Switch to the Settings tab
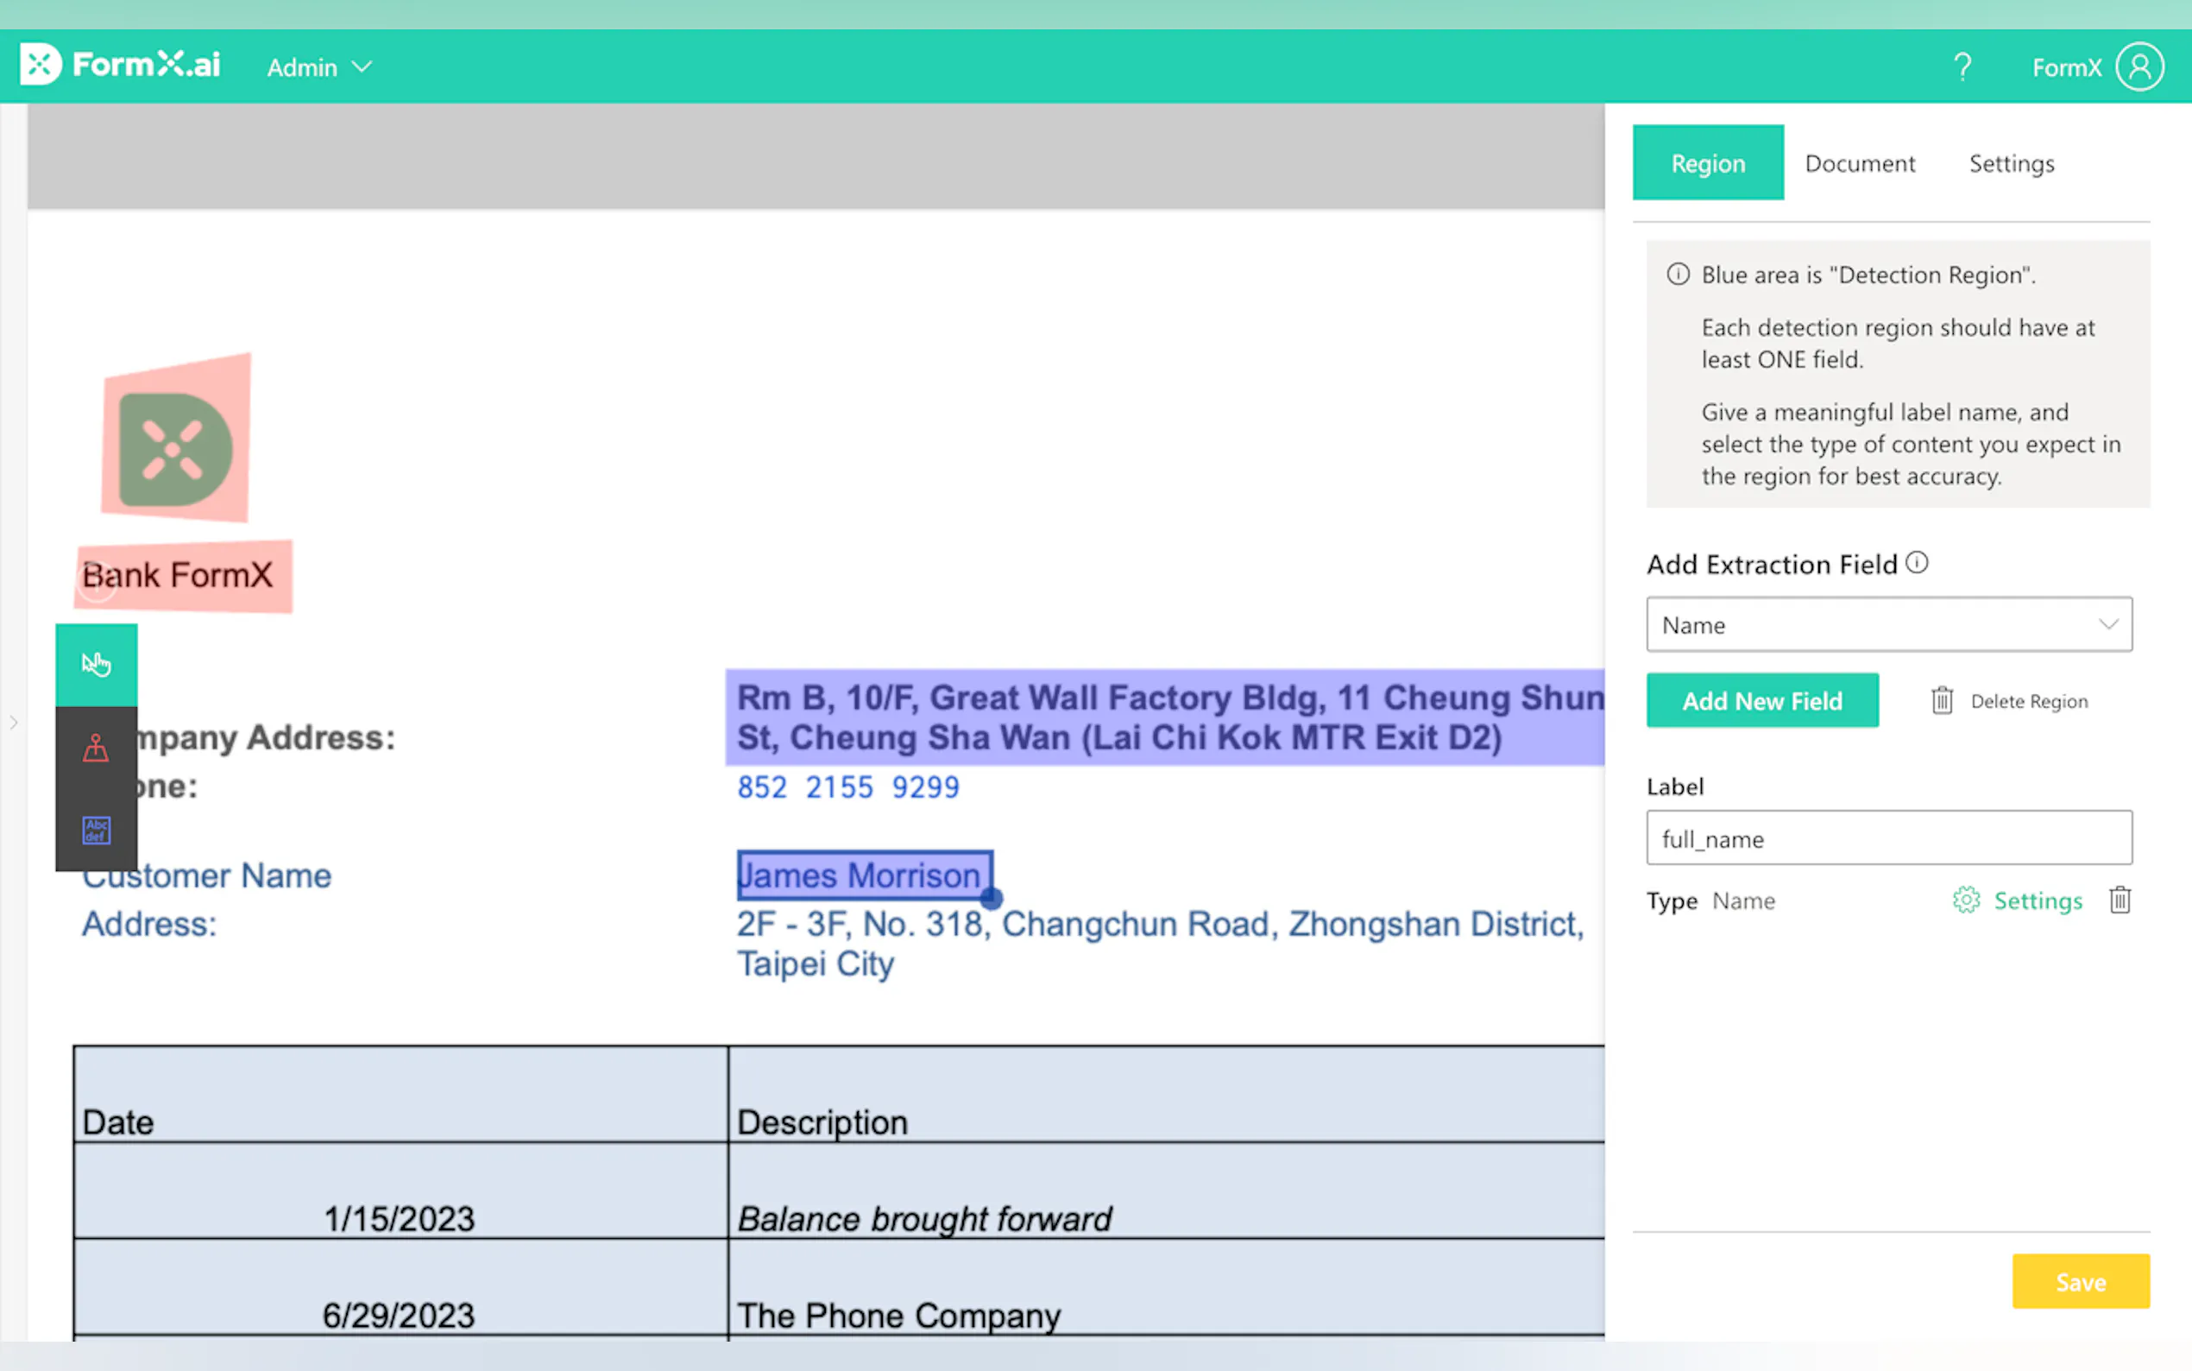The width and height of the screenshot is (2192, 1371). pos(2011,163)
